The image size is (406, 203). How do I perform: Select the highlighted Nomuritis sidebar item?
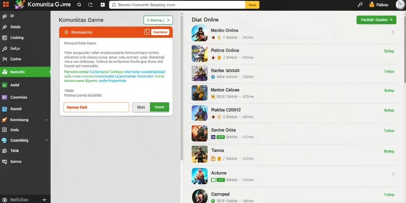coord(25,72)
